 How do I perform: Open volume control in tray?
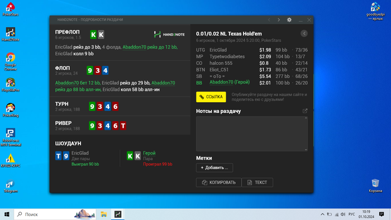[x=343, y=214]
